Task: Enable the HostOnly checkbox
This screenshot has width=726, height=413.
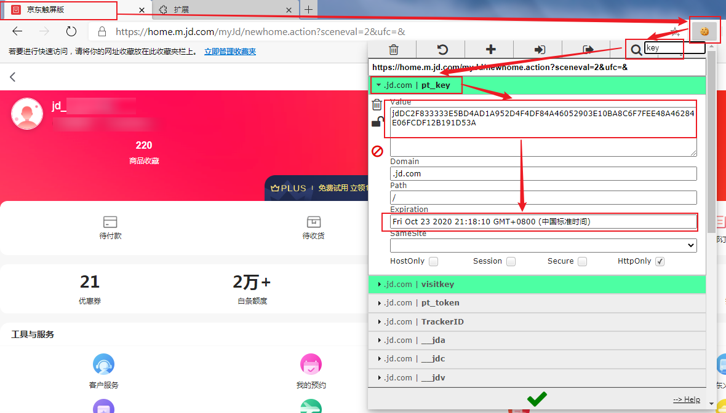Action: coord(434,261)
